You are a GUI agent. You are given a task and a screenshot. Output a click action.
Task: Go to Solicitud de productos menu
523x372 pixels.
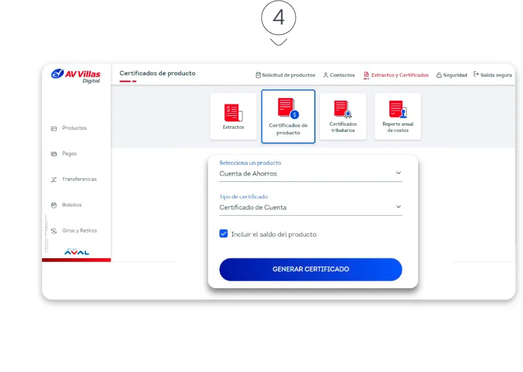pos(284,74)
